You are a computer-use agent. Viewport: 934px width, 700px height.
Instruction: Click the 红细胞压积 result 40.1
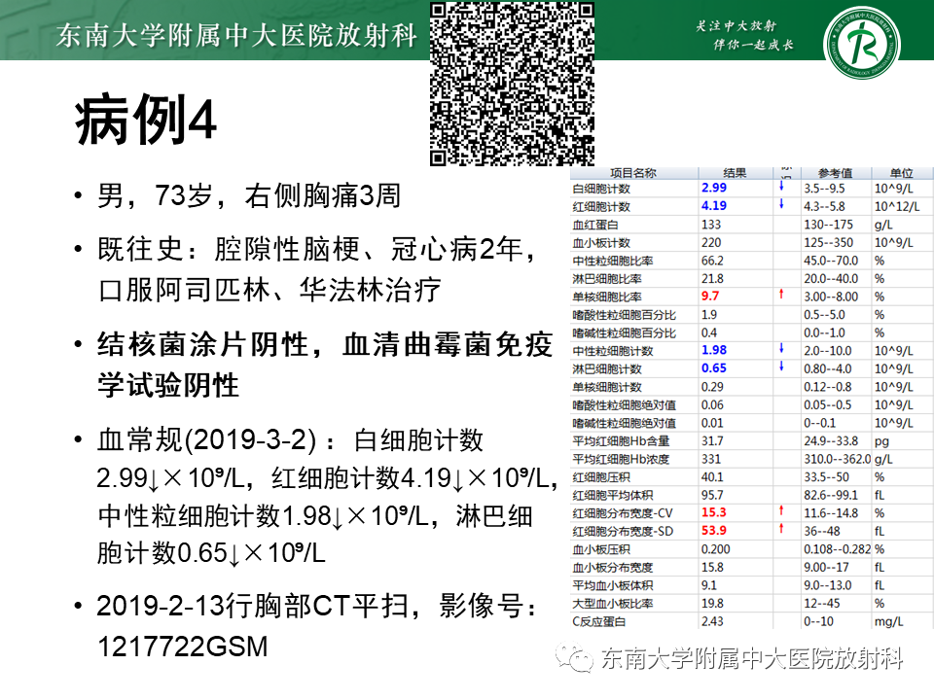pos(712,476)
